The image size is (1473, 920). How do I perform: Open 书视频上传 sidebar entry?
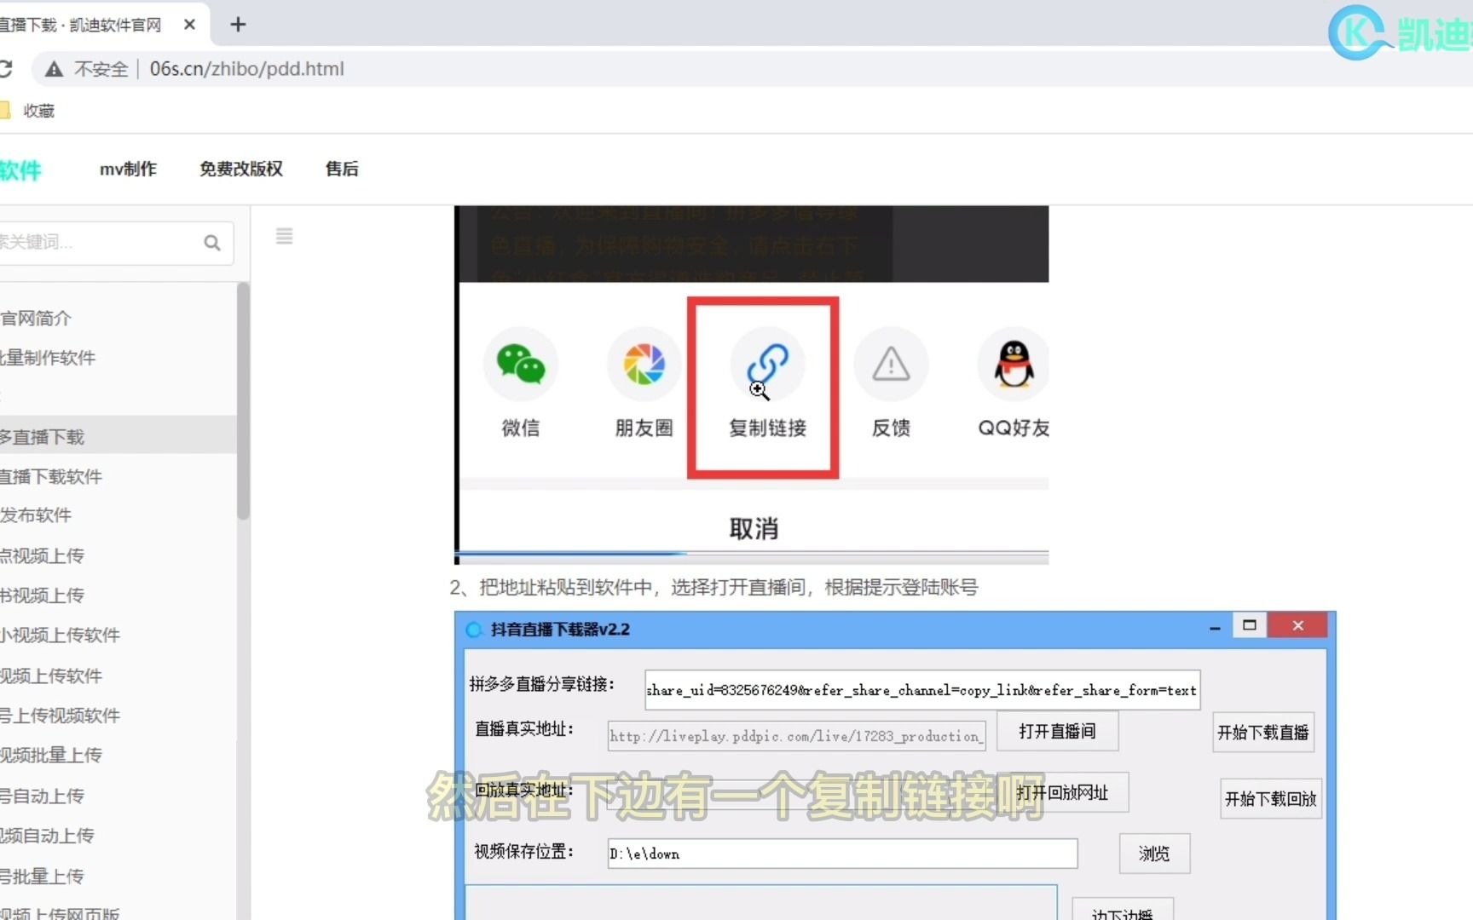pos(43,595)
